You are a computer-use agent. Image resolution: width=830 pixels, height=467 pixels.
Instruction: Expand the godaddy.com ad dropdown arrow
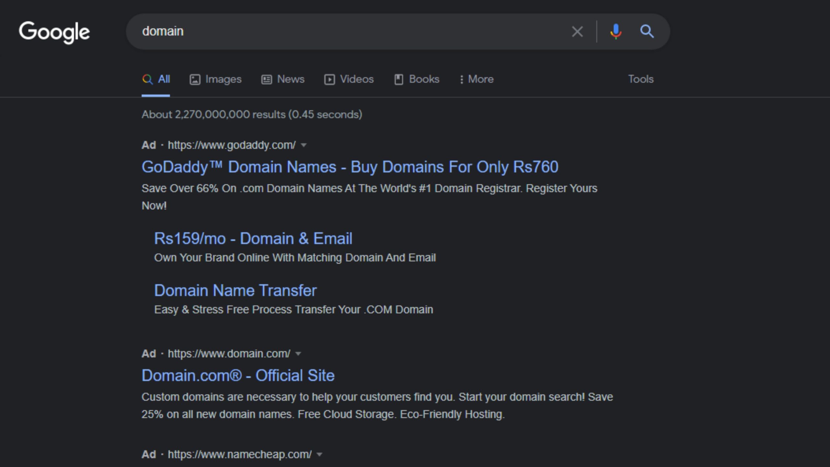(x=304, y=145)
